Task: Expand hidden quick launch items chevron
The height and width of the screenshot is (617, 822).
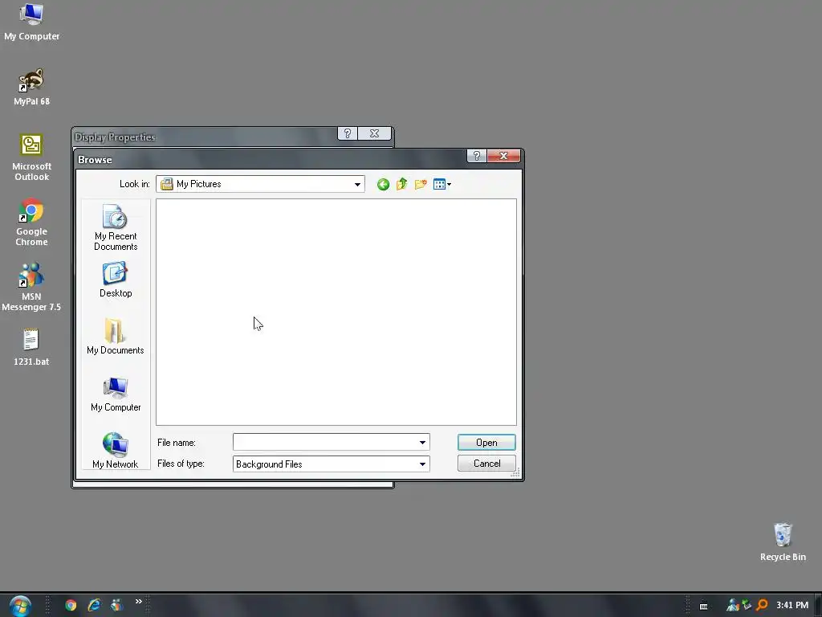Action: [138, 601]
